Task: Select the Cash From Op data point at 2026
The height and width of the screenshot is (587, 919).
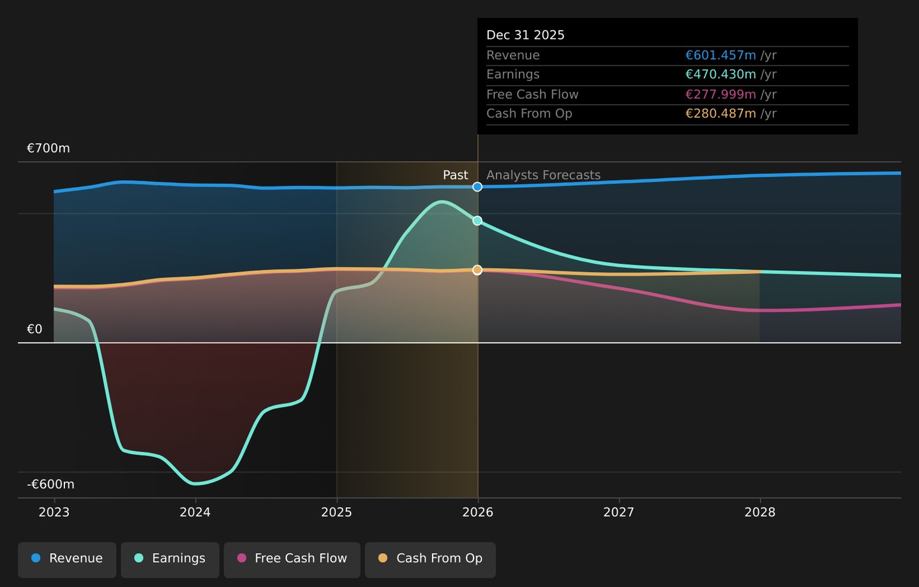Action: click(477, 270)
